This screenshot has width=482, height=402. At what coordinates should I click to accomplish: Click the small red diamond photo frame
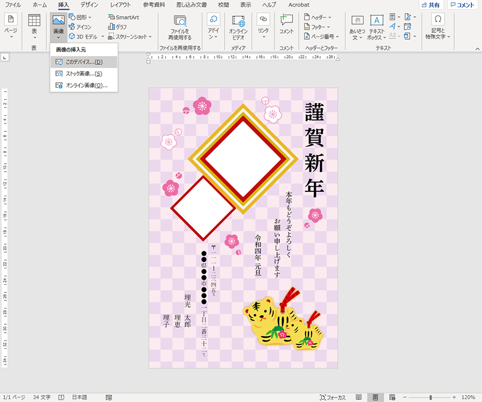click(203, 209)
